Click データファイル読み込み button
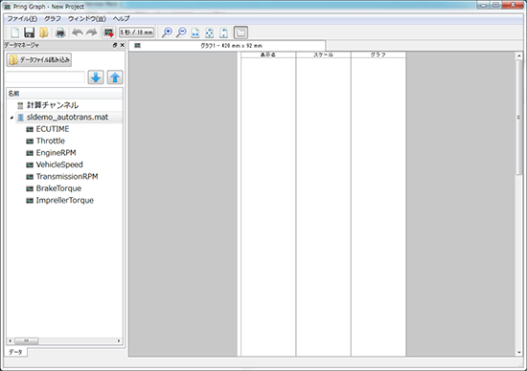527x371 pixels. (x=39, y=60)
